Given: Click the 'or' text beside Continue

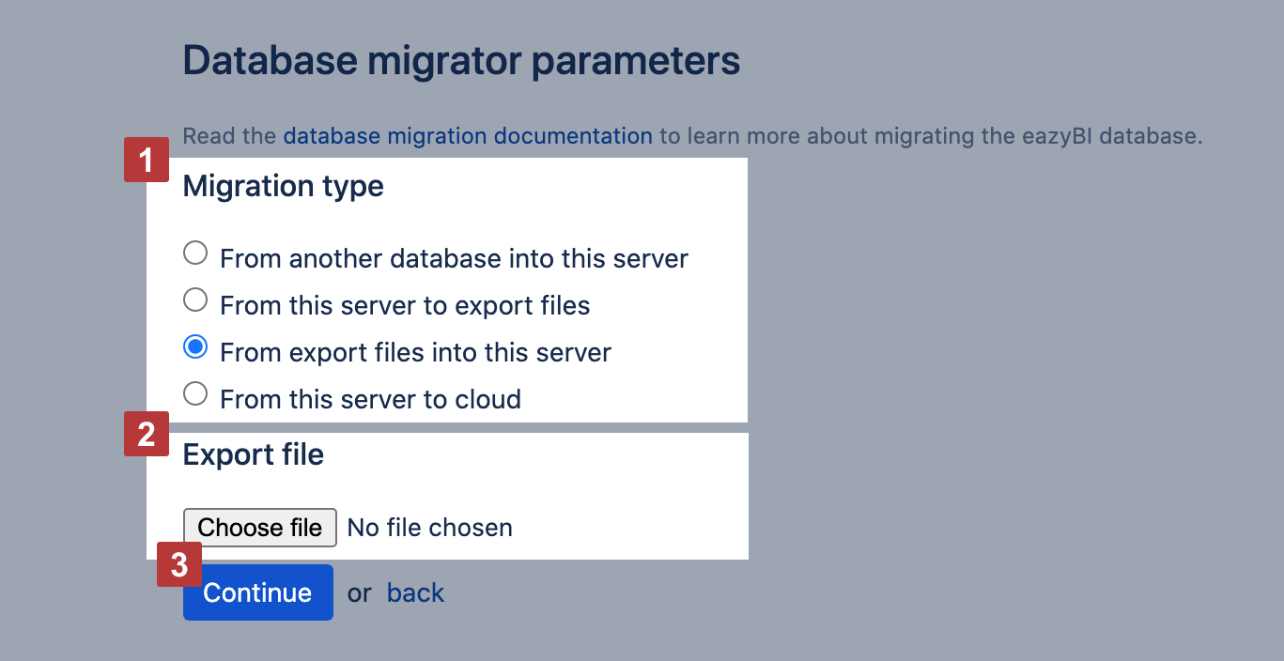Looking at the screenshot, I should coord(359,593).
